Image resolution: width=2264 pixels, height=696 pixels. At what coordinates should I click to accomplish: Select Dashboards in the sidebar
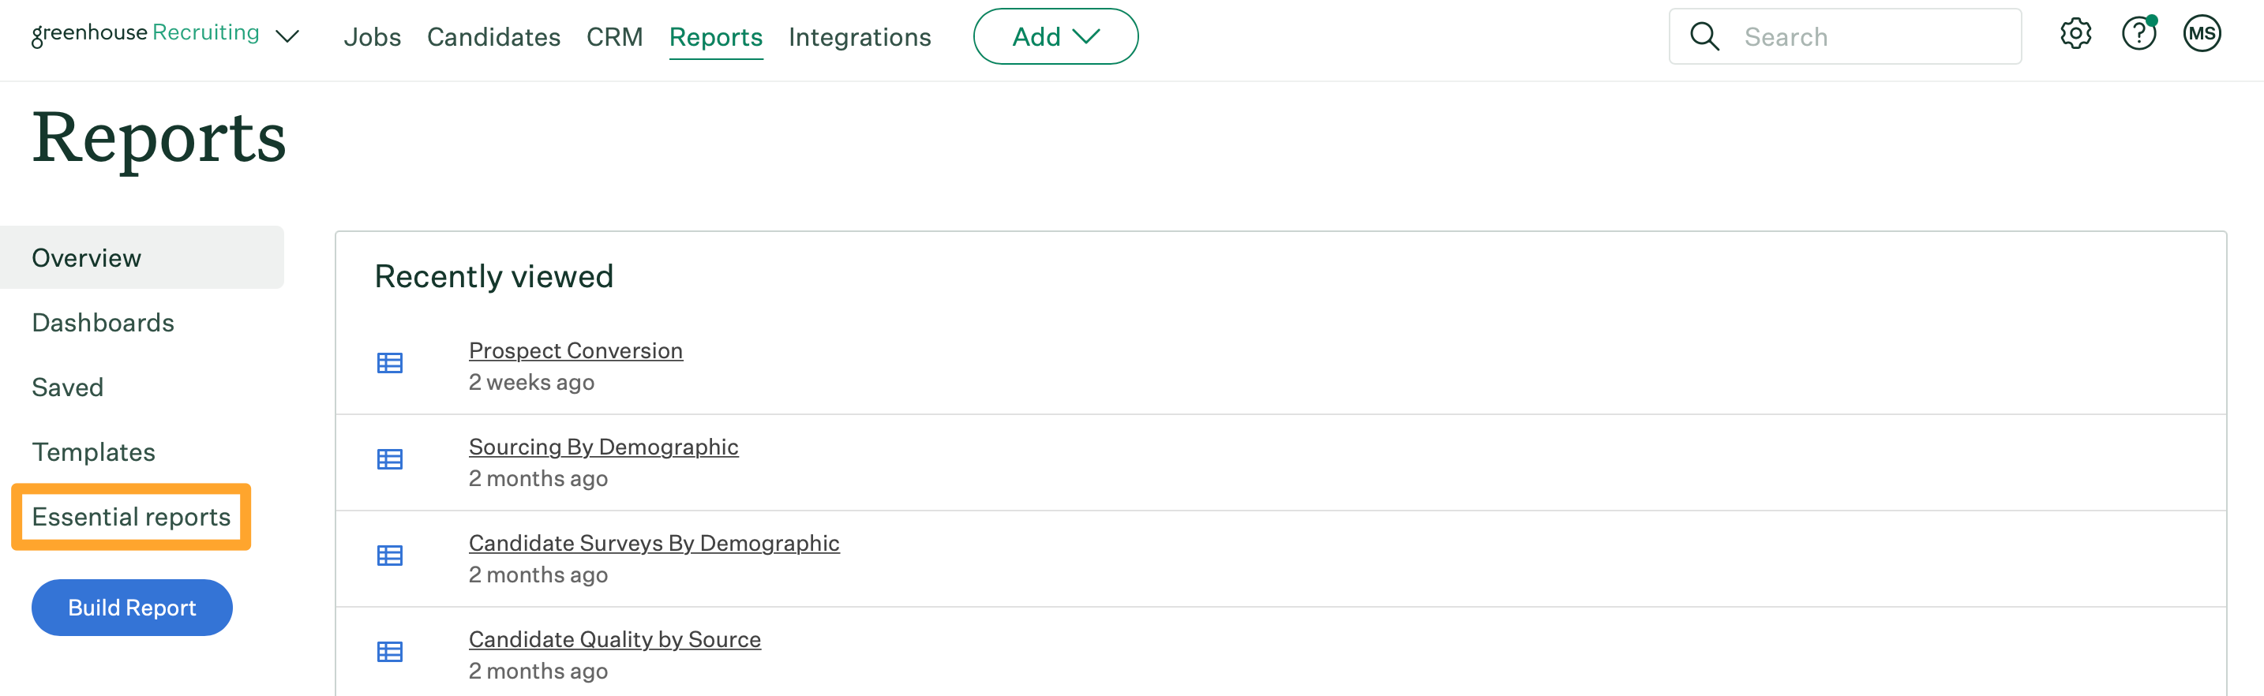[103, 322]
